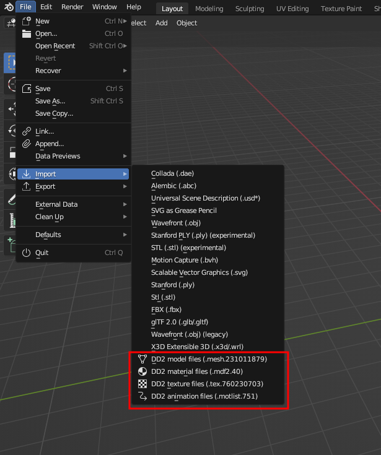Viewport: 381px width, 455px height.
Task: Import DD2 texture files (.tex.760230703)
Action: pos(208,384)
